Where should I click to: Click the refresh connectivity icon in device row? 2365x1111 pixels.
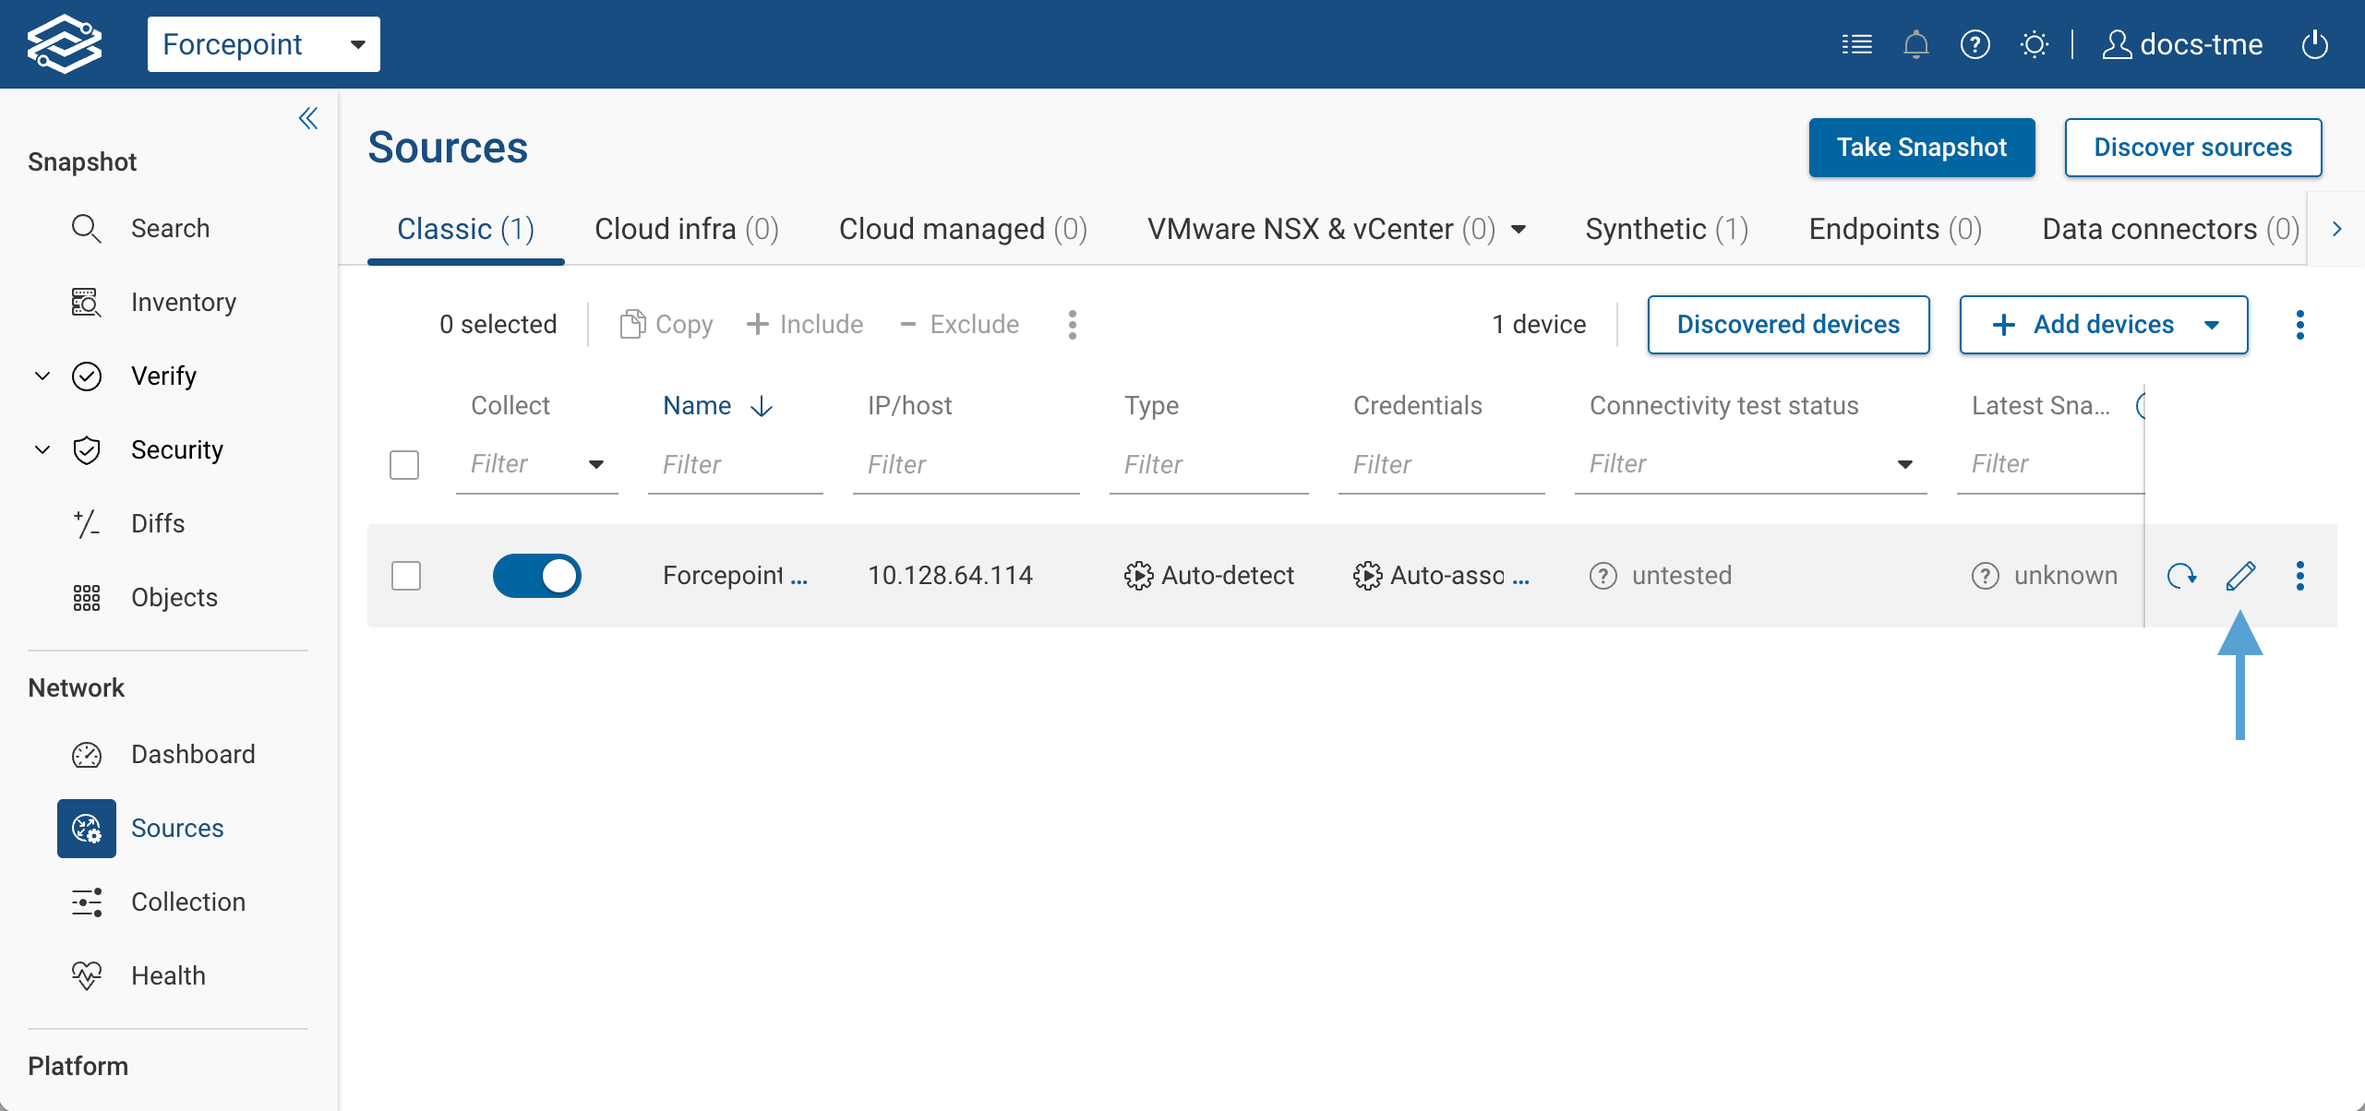pyautogui.click(x=2181, y=576)
